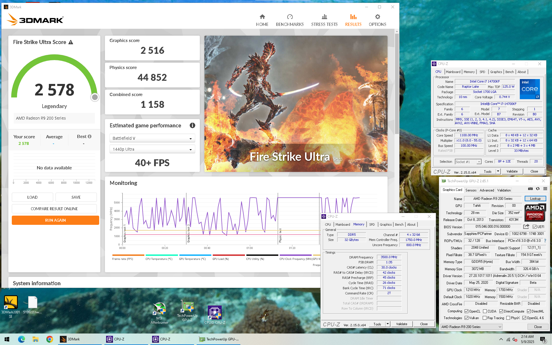Click the 3DMark vertical scrollbar thumb

(x=397, y=84)
